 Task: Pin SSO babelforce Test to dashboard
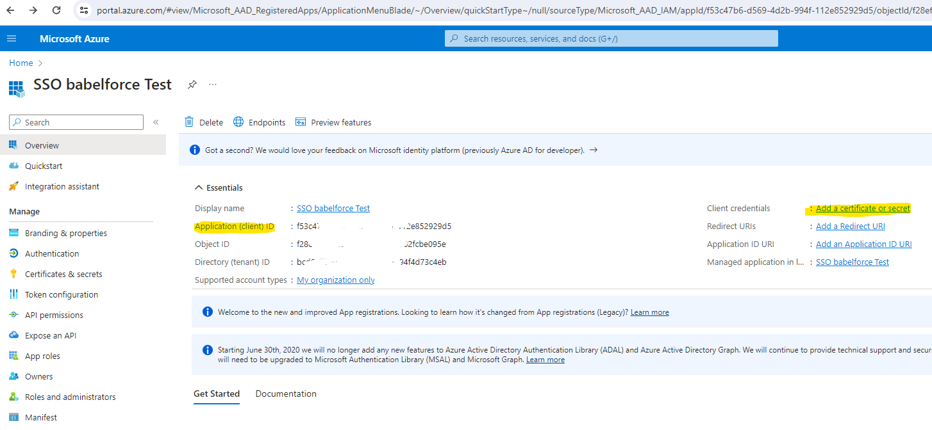192,84
